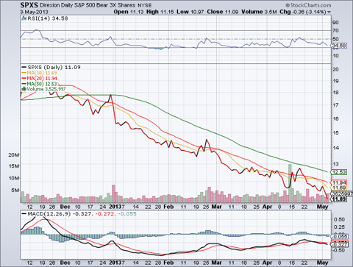353x267 pixels.
Task: Click the 16 price level on the right axis
Action: tap(335, 118)
